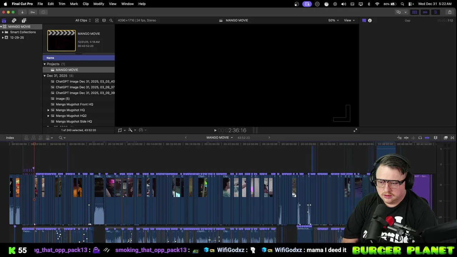Click the Share export icon
This screenshot has width=457, height=257.
click(x=450, y=12)
